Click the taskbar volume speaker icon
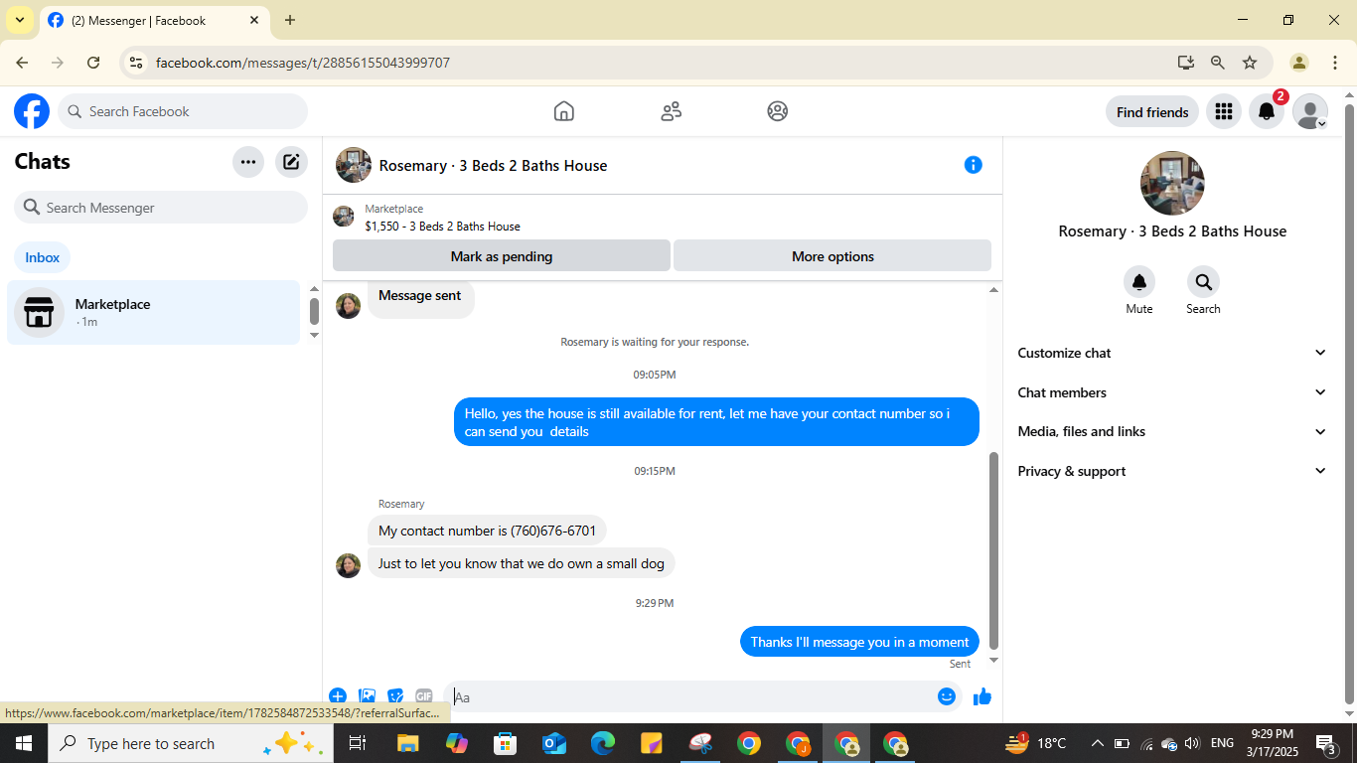 (1192, 743)
